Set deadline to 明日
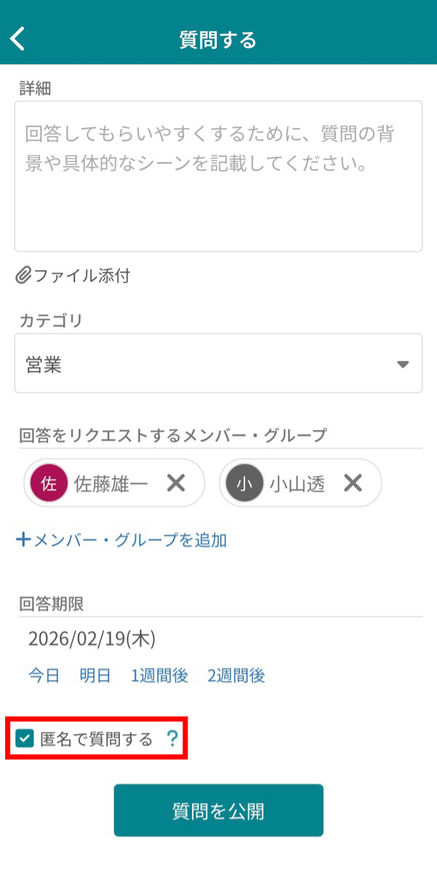The image size is (437, 873). pyautogui.click(x=95, y=675)
